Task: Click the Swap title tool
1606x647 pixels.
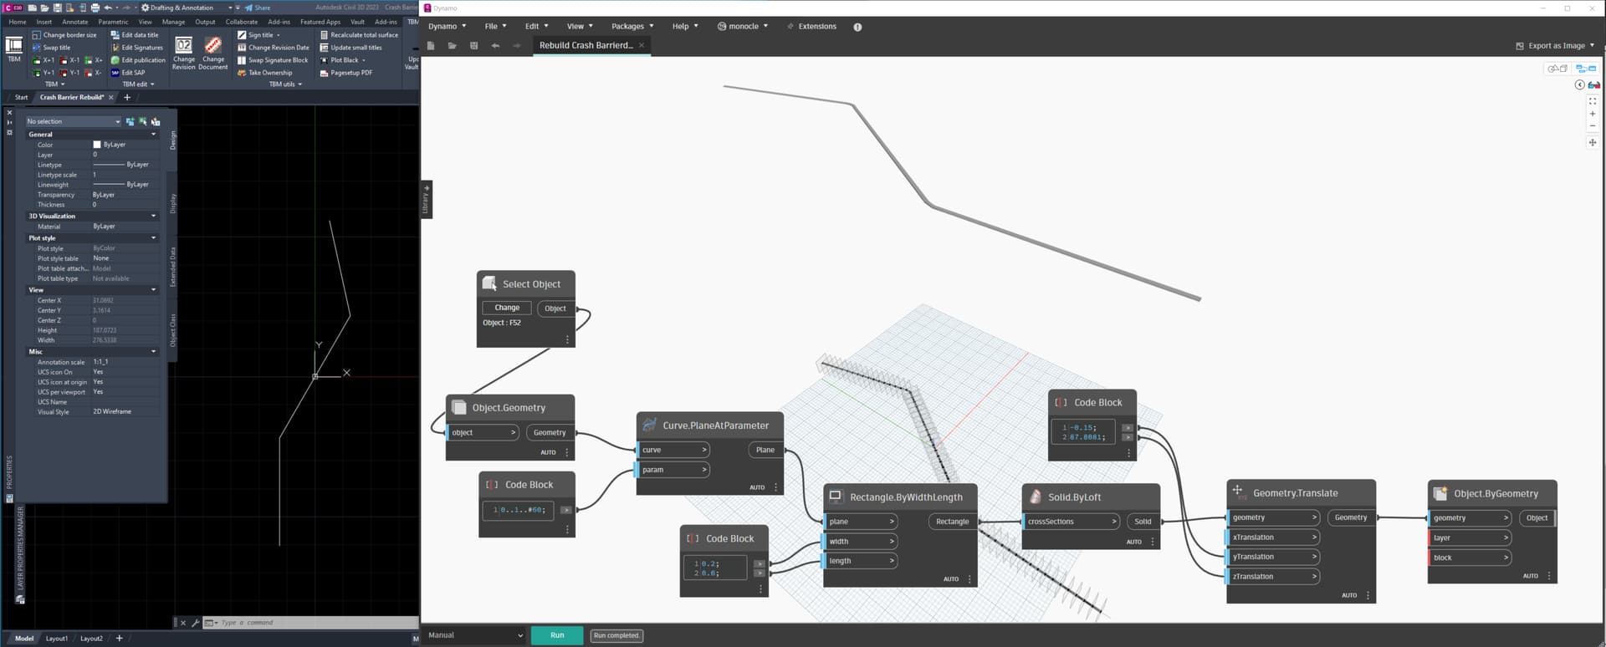Action: pos(51,48)
